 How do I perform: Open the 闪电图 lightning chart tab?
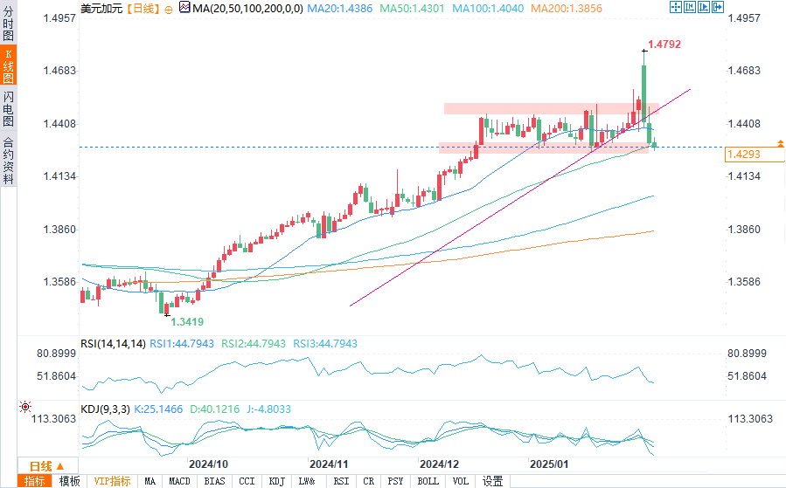pyautogui.click(x=8, y=109)
